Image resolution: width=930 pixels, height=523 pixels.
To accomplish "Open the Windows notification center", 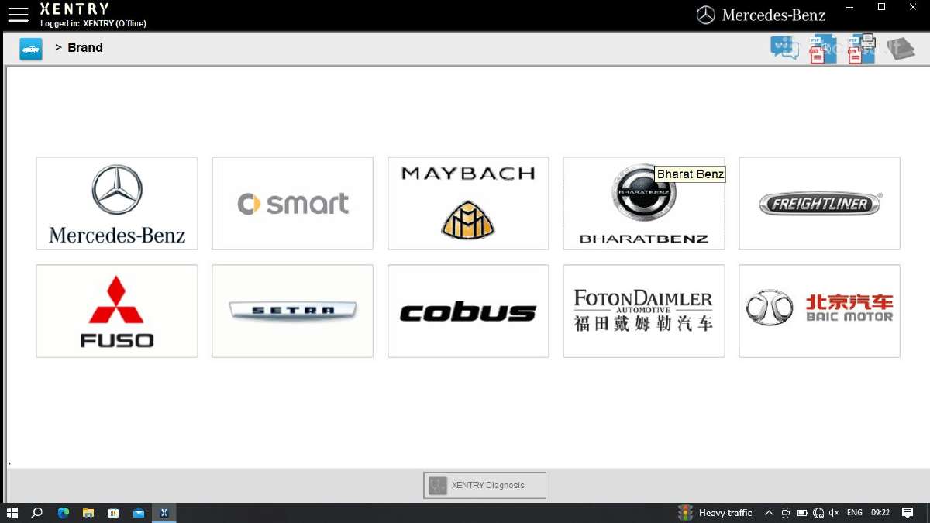I will [x=908, y=513].
